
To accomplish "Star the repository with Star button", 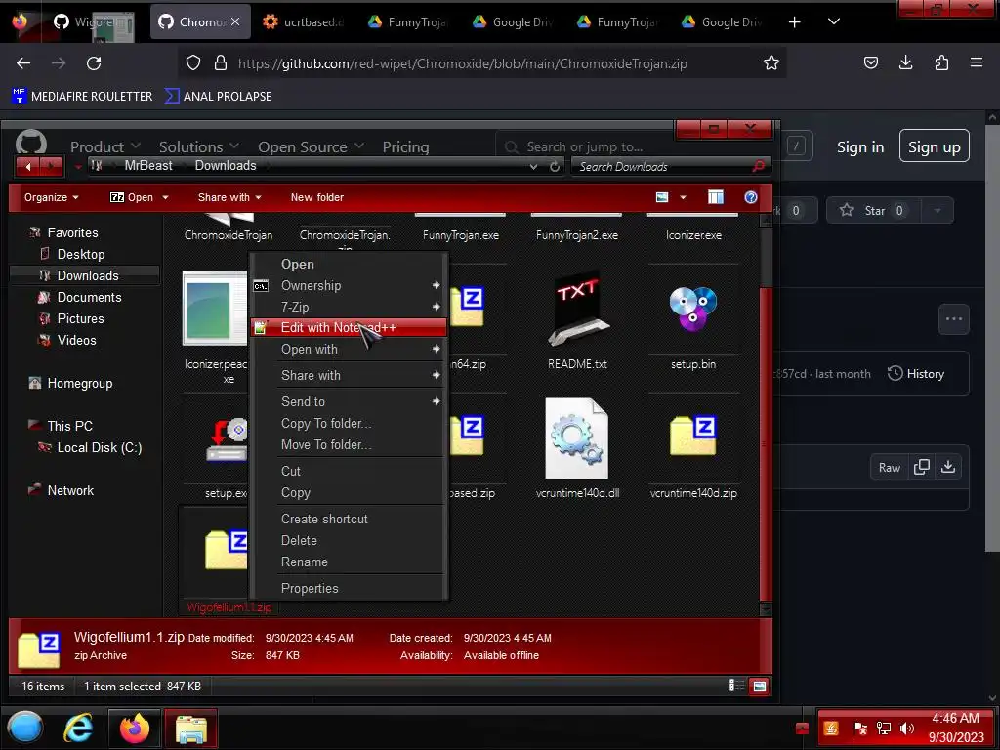I will [872, 211].
